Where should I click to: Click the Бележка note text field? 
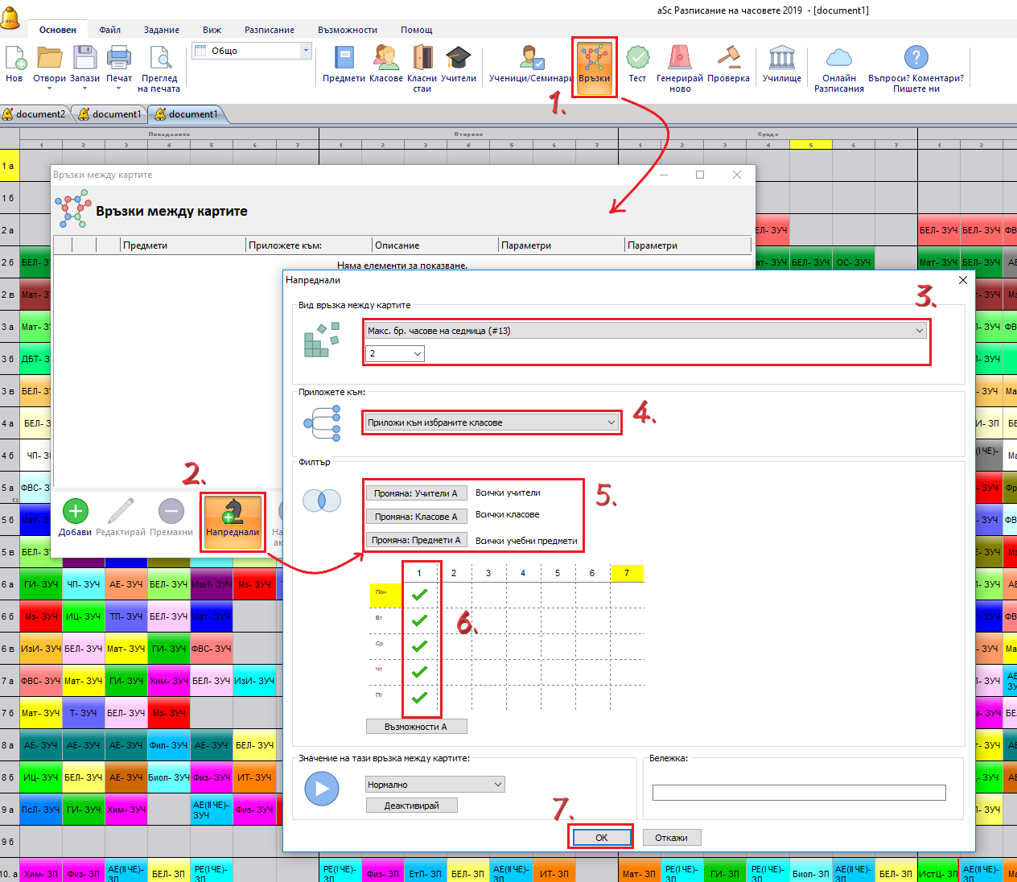pyautogui.click(x=798, y=793)
